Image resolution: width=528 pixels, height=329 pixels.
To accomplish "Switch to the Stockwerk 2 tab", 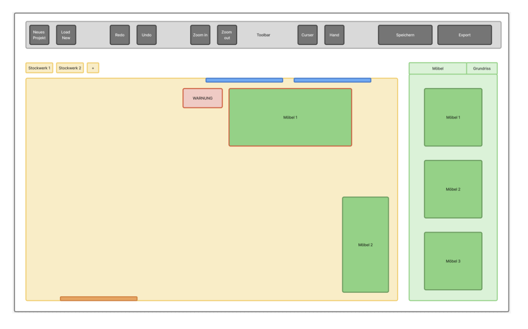I will point(70,68).
